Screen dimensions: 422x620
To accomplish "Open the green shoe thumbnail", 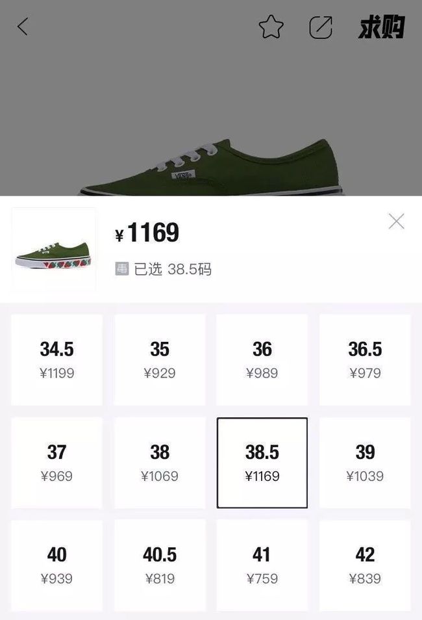I will 53,250.
